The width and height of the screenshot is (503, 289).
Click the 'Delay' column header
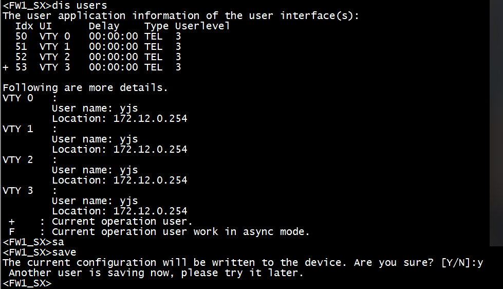pyautogui.click(x=104, y=26)
